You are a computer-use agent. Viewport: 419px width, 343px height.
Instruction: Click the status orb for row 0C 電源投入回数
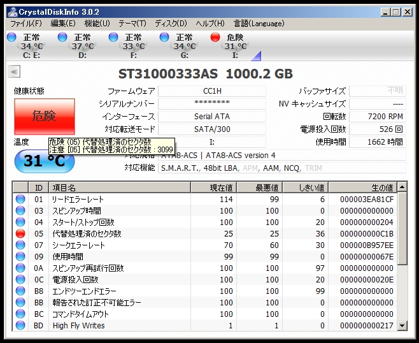(20, 279)
